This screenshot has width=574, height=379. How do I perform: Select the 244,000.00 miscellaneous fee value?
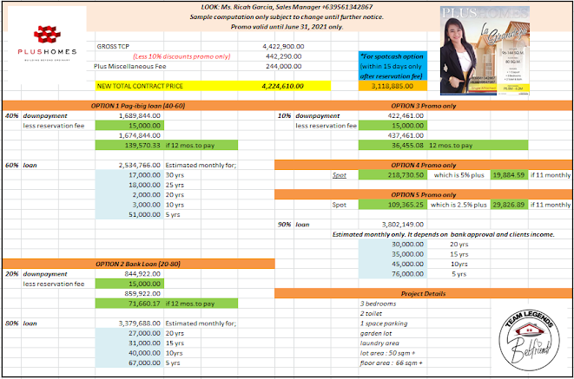click(284, 66)
